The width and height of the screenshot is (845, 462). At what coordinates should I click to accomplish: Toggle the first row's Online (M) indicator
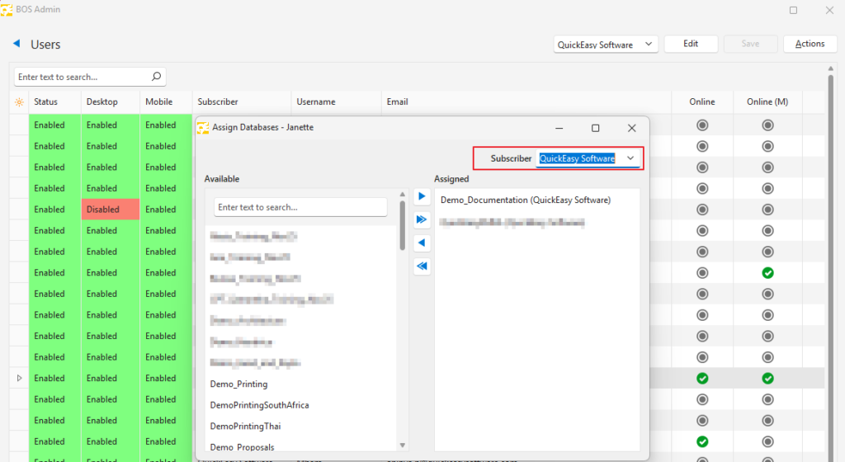[767, 125]
